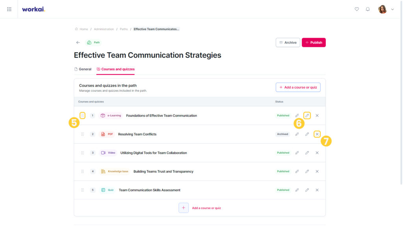Grab drag handle of first course row
This screenshot has height=226, width=403.
tap(83, 116)
